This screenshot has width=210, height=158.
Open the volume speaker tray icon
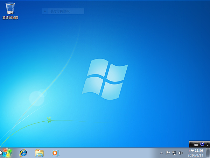(181, 153)
